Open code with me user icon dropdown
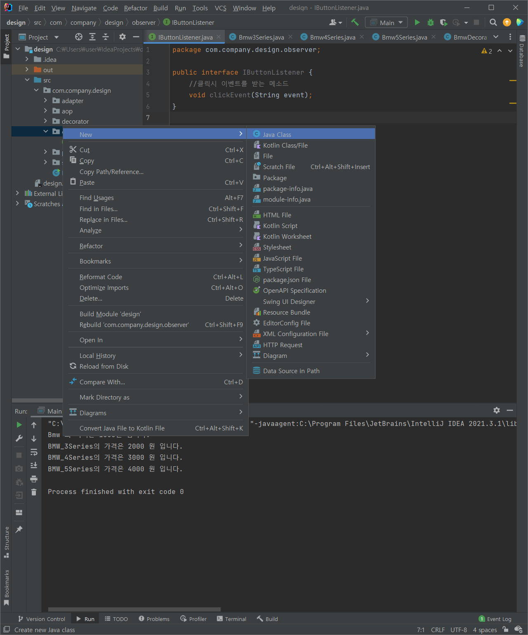Screen dimensions: 528x635 [336, 23]
